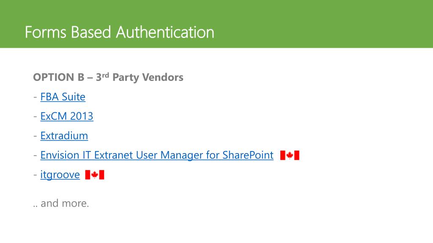Visit Envision IT Extranet User Manager link
Screen dimensions: 433x243
pyautogui.click(x=156, y=155)
